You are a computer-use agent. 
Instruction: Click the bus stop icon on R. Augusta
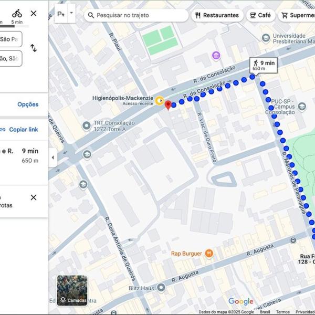[x=293, y=240]
